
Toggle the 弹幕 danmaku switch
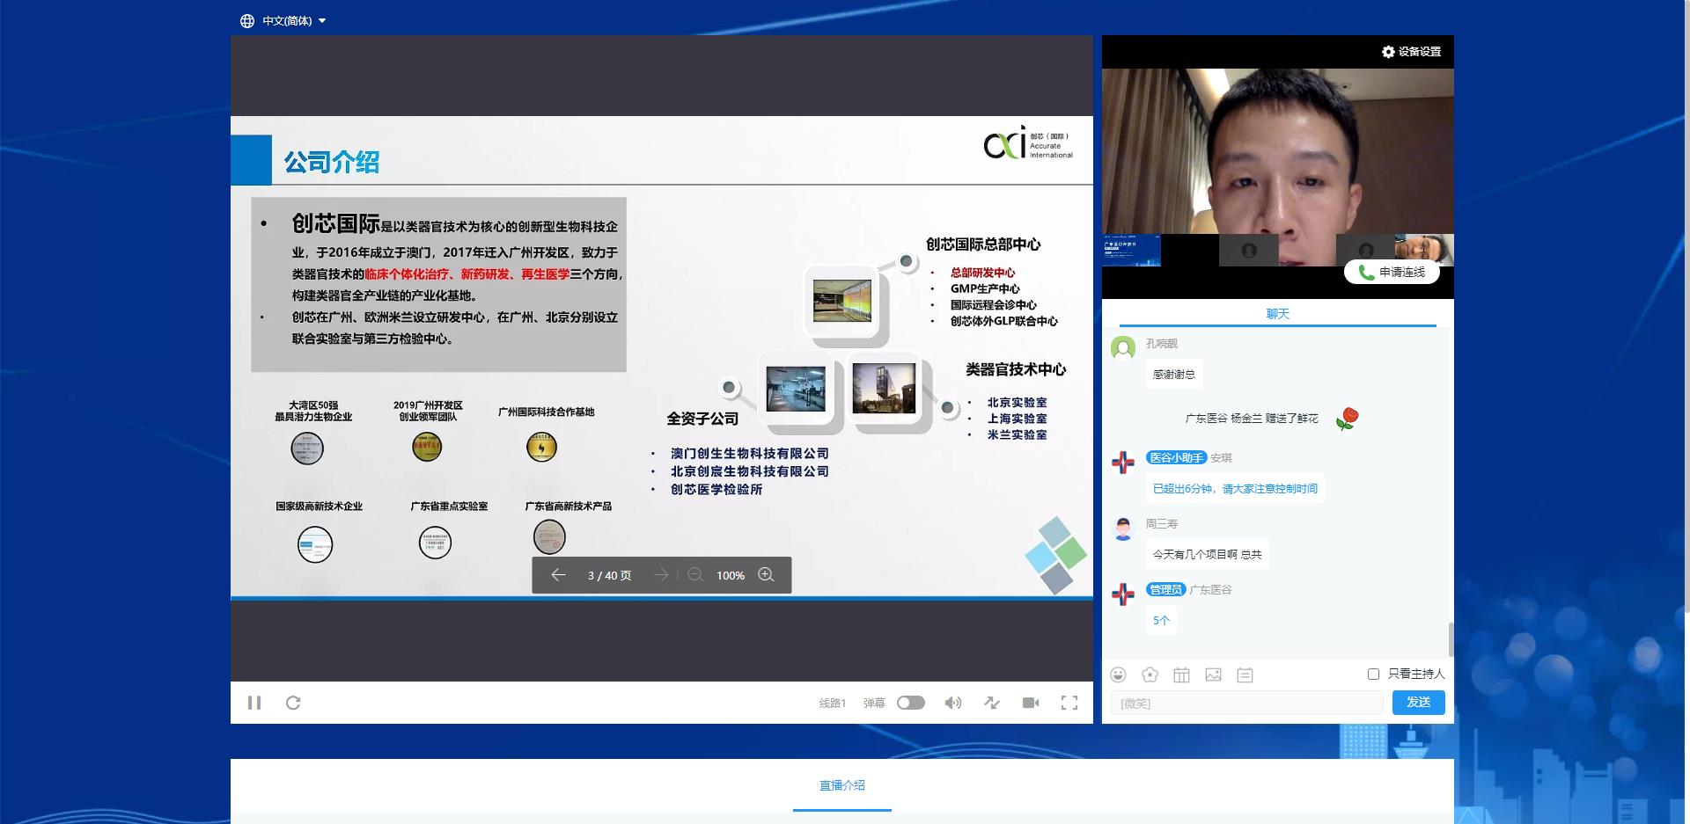[x=910, y=703]
